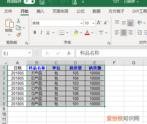Open the 页面布局 Page Layout tab
Screen dimensions: 147x124
(60, 11)
